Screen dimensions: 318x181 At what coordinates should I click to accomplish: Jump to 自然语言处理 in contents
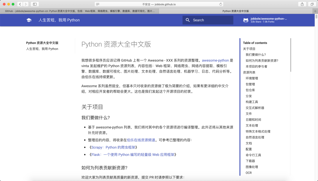click(x=255, y=137)
